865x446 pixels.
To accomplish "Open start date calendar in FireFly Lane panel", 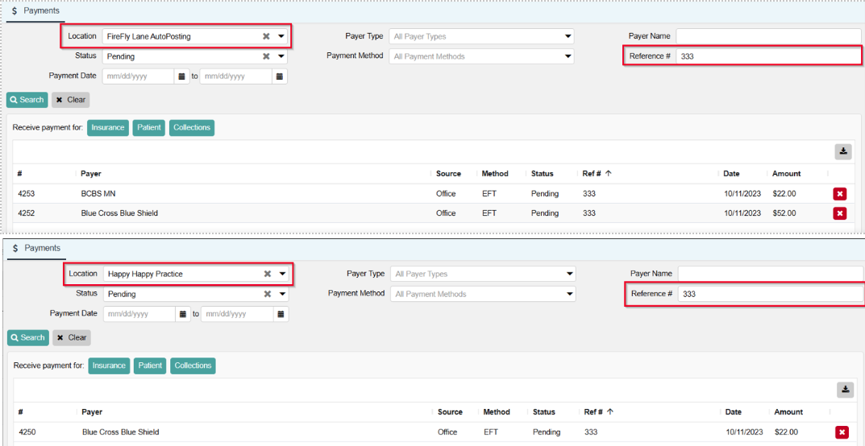I will point(181,76).
